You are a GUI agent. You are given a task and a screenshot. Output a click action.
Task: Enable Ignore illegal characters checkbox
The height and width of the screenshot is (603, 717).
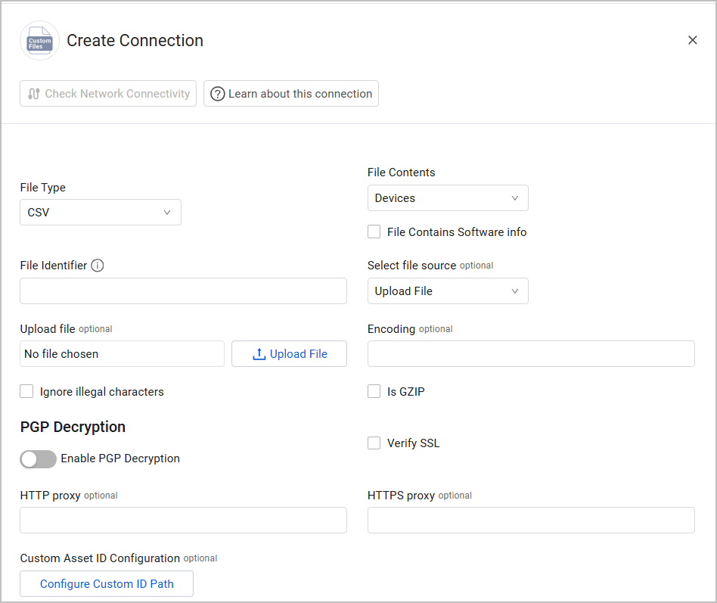click(x=27, y=391)
